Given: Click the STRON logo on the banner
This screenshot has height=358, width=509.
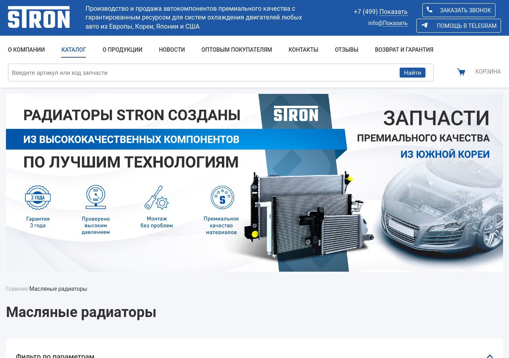Looking at the screenshot, I should point(296,113).
